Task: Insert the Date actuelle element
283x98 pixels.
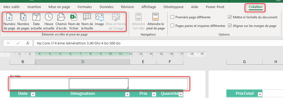Action: click(36, 22)
